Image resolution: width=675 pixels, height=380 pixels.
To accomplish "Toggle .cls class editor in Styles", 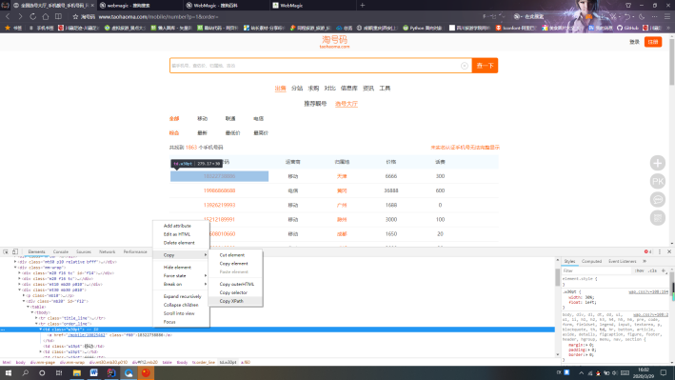I will [x=652, y=270].
